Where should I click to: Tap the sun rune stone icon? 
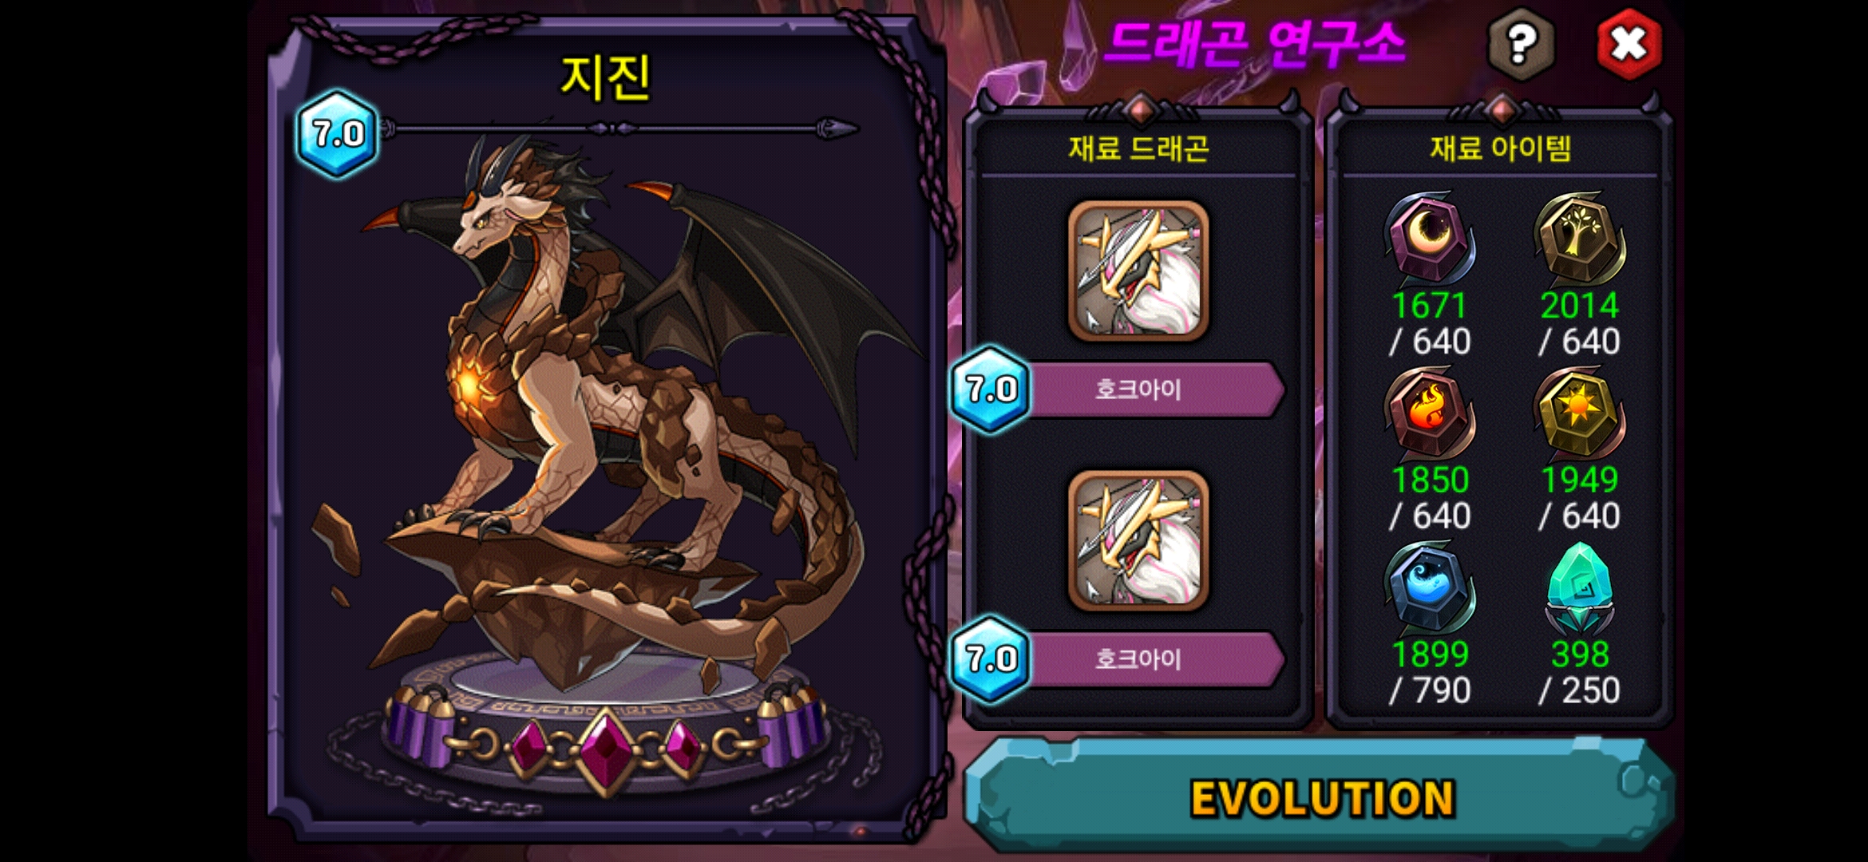pyautogui.click(x=1579, y=413)
